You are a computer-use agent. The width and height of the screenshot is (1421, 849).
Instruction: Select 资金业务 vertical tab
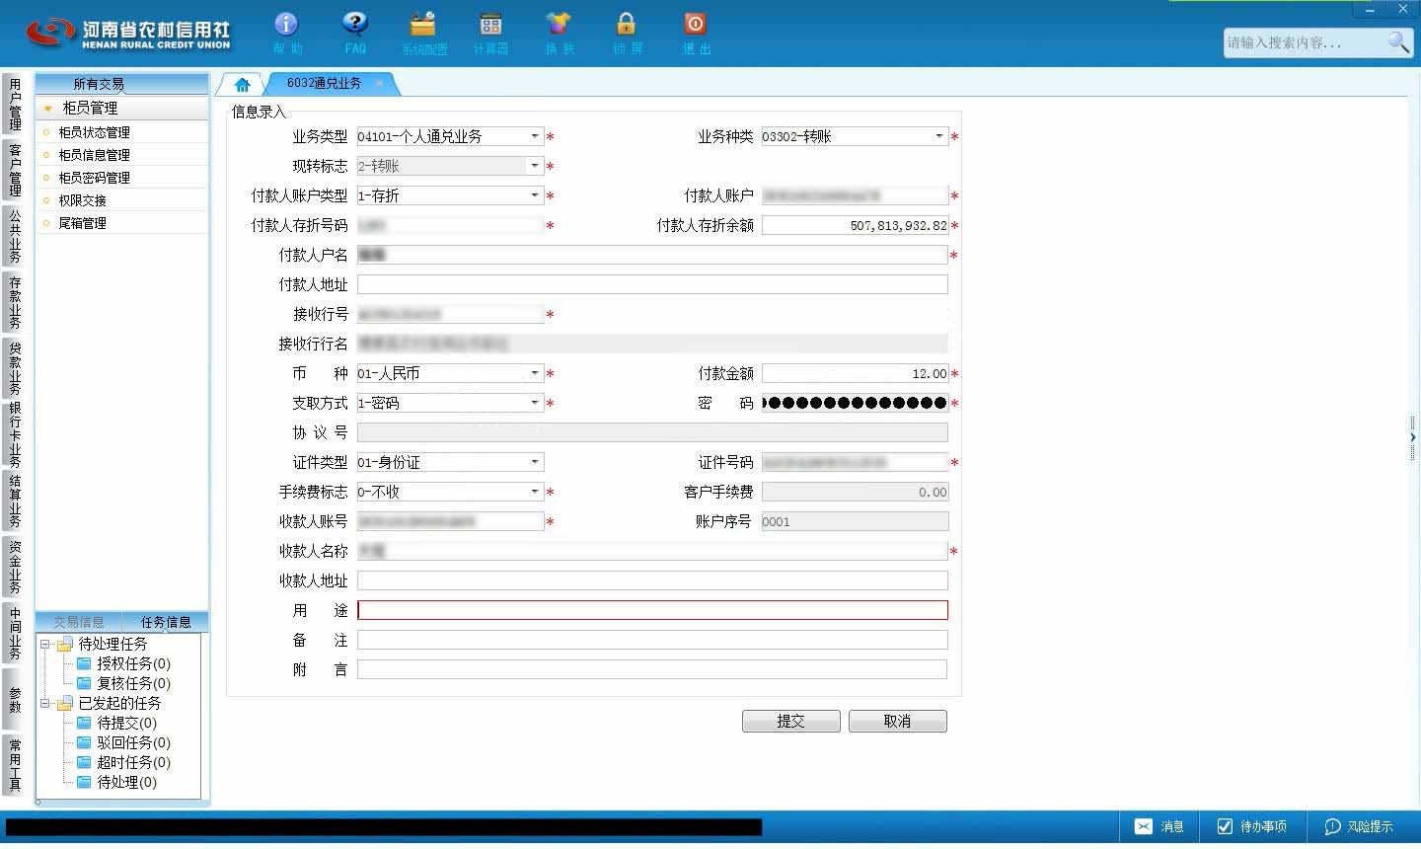[14, 567]
